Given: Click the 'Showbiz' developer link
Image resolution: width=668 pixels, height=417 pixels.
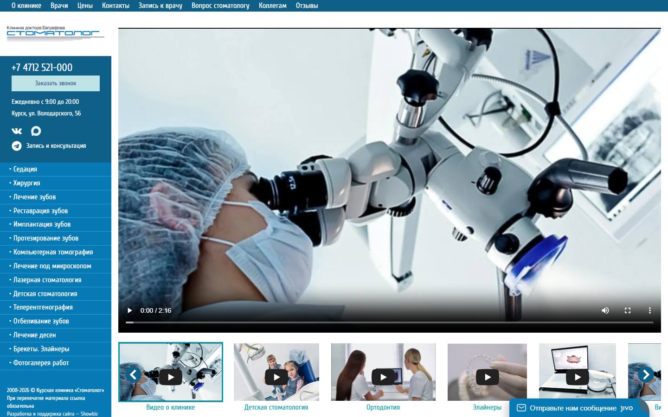Looking at the screenshot, I should pyautogui.click(x=89, y=414).
